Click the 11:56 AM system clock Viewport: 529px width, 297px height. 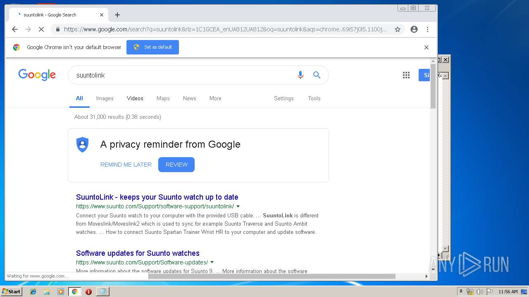(x=508, y=292)
